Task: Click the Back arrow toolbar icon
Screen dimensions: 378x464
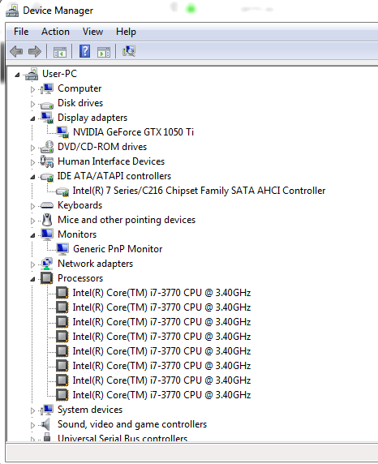Action: tap(16, 51)
